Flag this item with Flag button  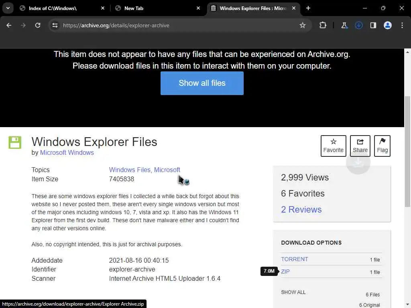382,146
